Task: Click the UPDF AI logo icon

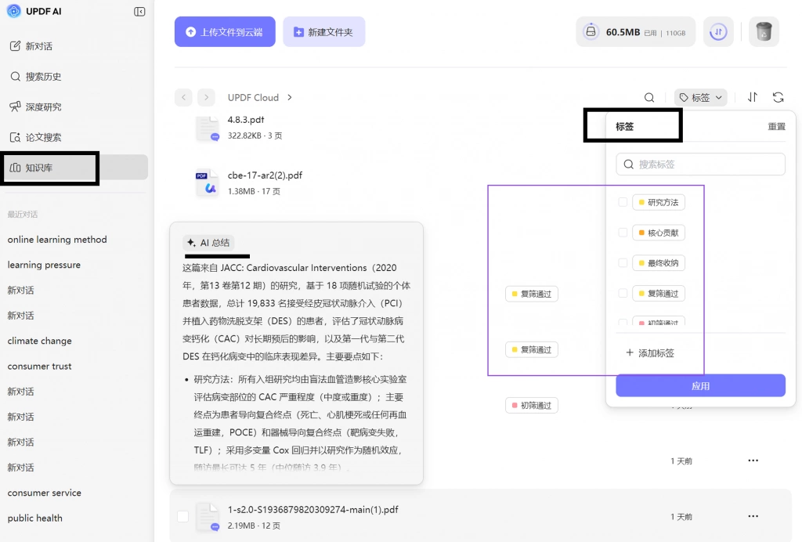Action: [14, 11]
